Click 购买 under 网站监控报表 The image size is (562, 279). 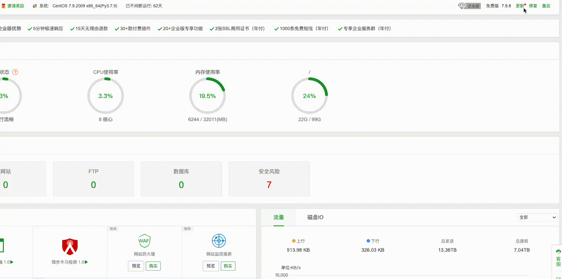[x=228, y=266]
